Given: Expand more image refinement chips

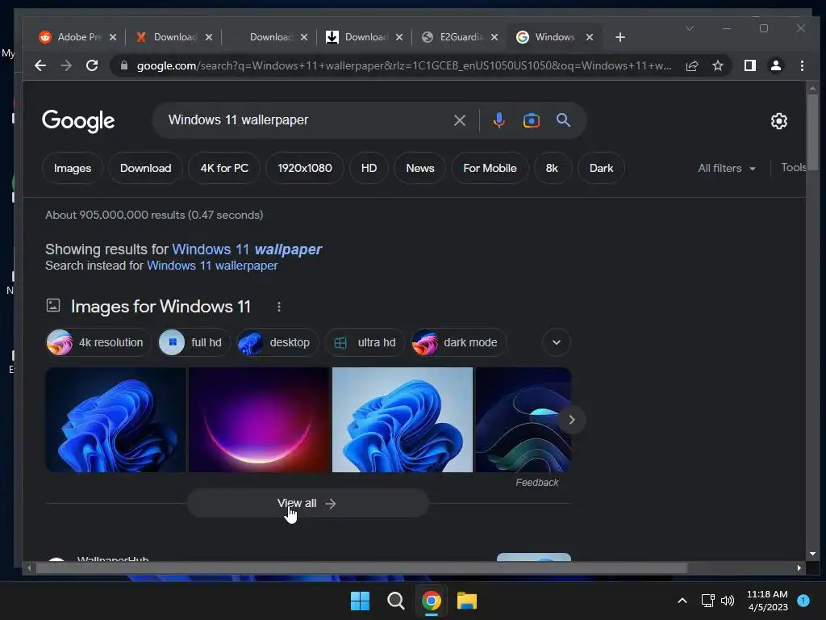Looking at the screenshot, I should (557, 342).
